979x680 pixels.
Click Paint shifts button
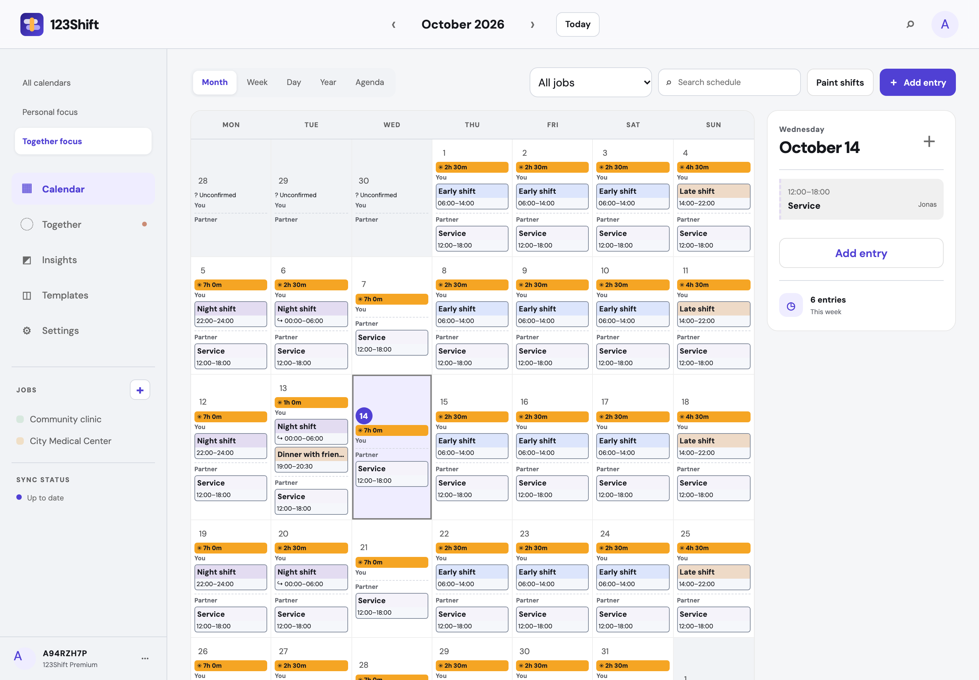pyautogui.click(x=840, y=82)
